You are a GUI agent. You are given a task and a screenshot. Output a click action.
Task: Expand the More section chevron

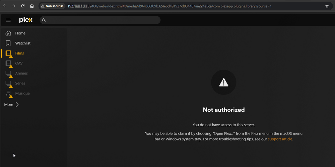[17, 105]
